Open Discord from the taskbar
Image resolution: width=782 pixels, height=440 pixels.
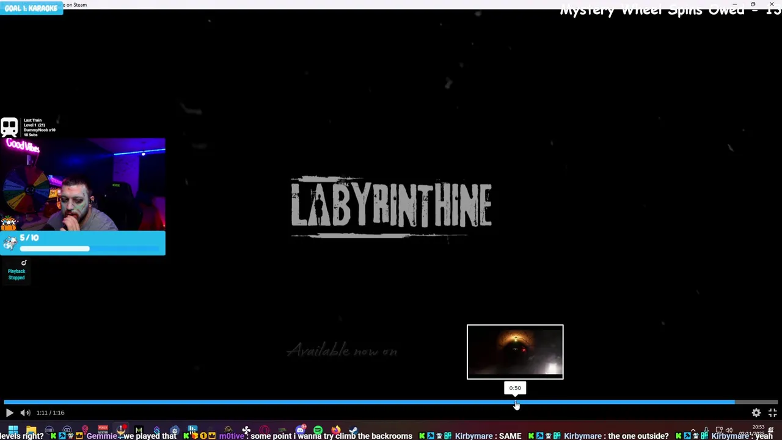[x=300, y=430]
